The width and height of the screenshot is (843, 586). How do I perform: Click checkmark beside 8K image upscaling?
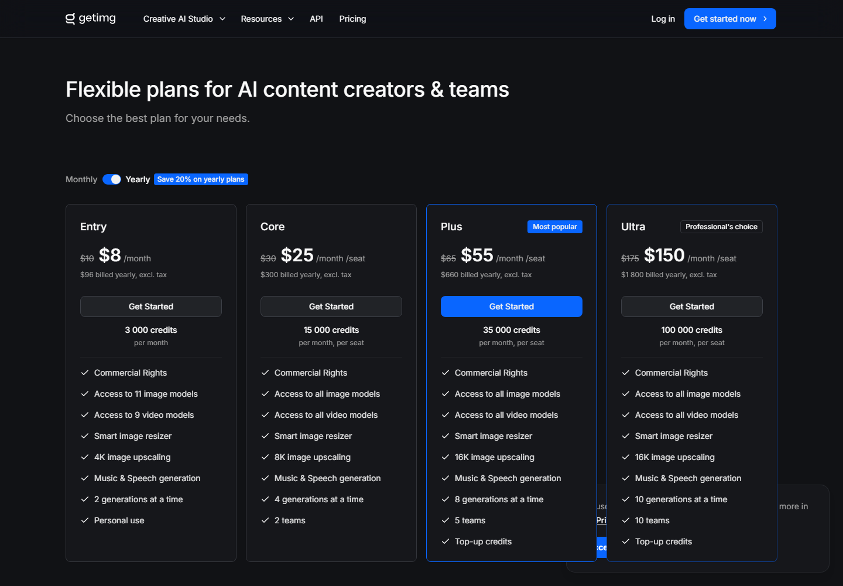pyautogui.click(x=265, y=457)
